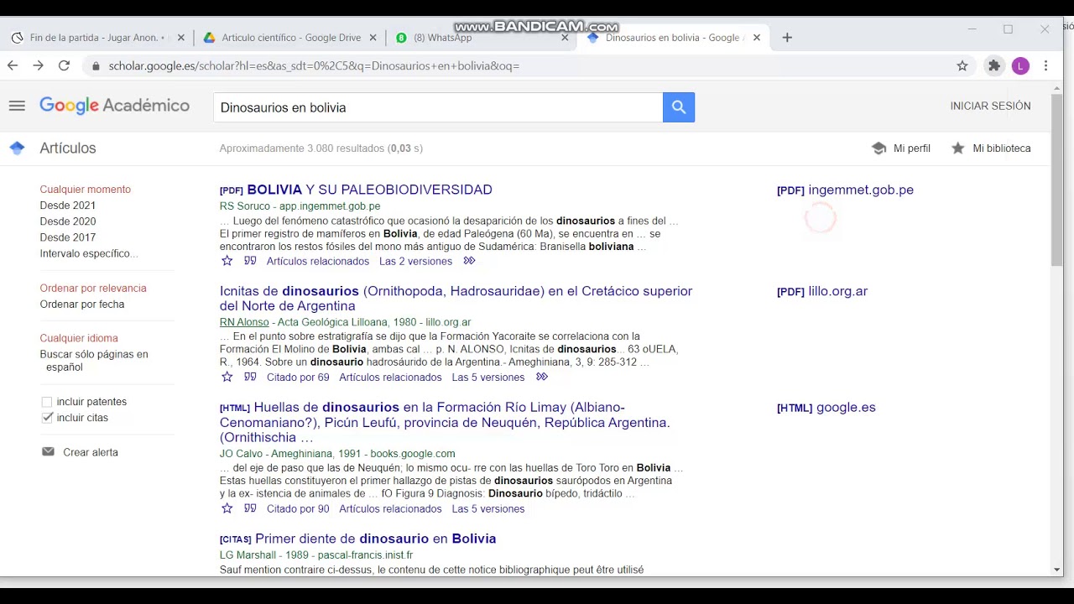Screen dimensions: 1074x604
Task: Go back with the browser back arrow
Action: (13, 65)
